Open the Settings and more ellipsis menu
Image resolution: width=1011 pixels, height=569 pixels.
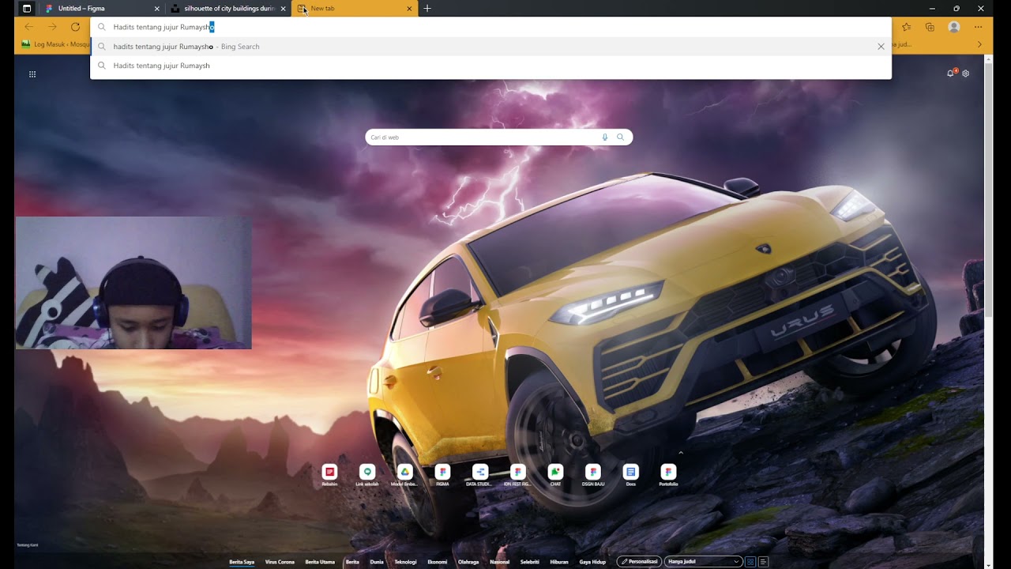pyautogui.click(x=978, y=27)
